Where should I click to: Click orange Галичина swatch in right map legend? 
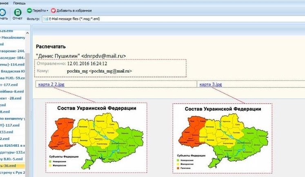178,168
